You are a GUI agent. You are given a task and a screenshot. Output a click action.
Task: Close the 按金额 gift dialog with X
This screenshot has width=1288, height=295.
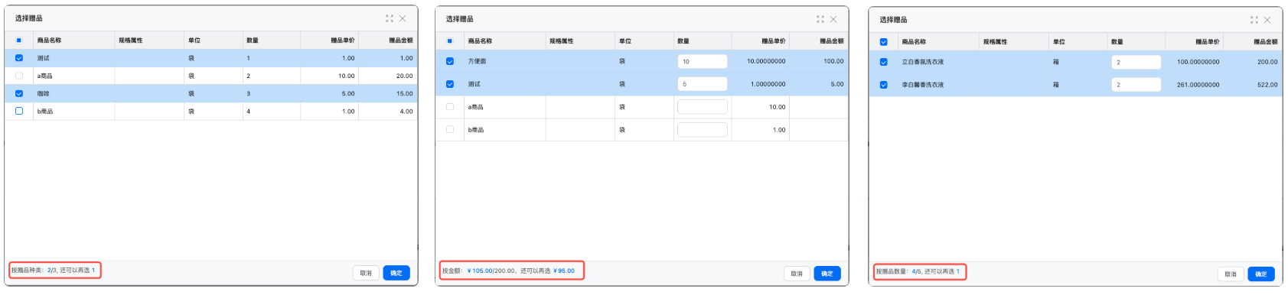tap(833, 19)
